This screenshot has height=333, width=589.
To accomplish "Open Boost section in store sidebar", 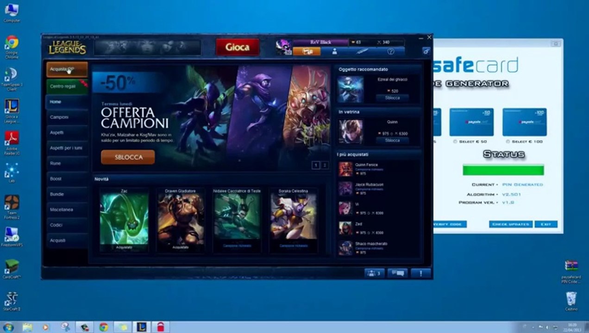I will 67,179.
